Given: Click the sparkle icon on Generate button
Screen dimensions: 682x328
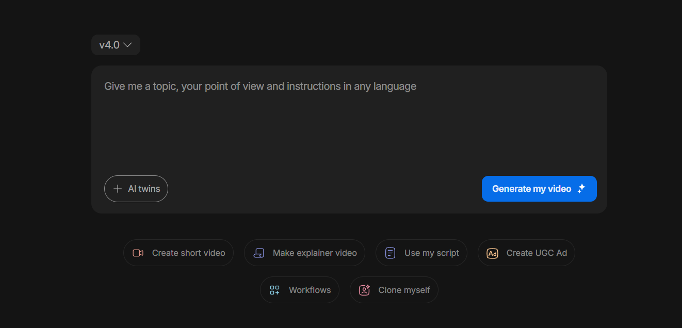Looking at the screenshot, I should click(x=581, y=188).
